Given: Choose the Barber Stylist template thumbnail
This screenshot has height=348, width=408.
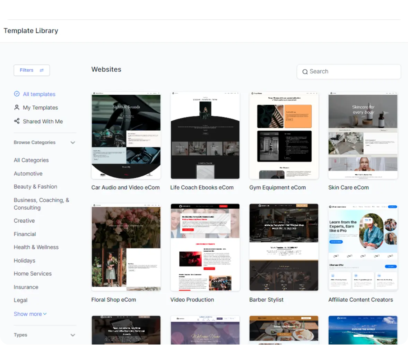Looking at the screenshot, I should pyautogui.click(x=284, y=247).
